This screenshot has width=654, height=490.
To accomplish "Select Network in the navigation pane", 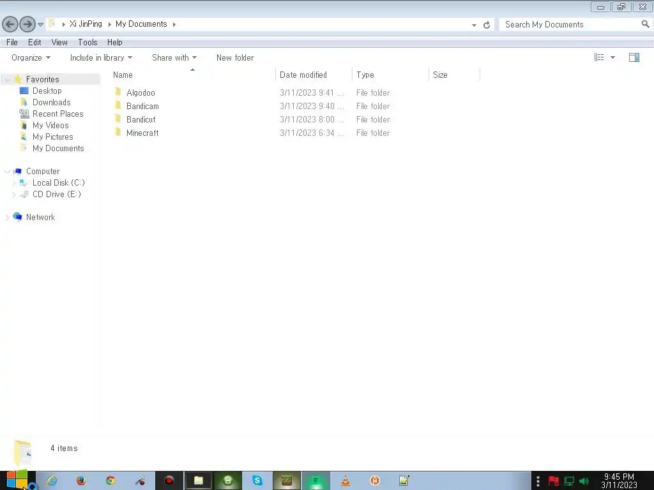I will coord(40,217).
